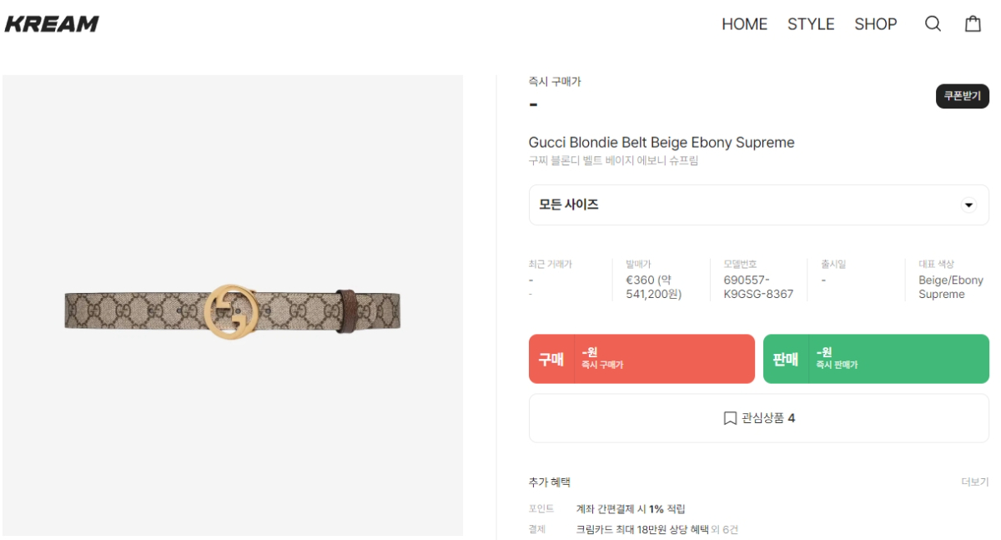Open the STYLE menu item
The width and height of the screenshot is (1001, 540).
811,24
